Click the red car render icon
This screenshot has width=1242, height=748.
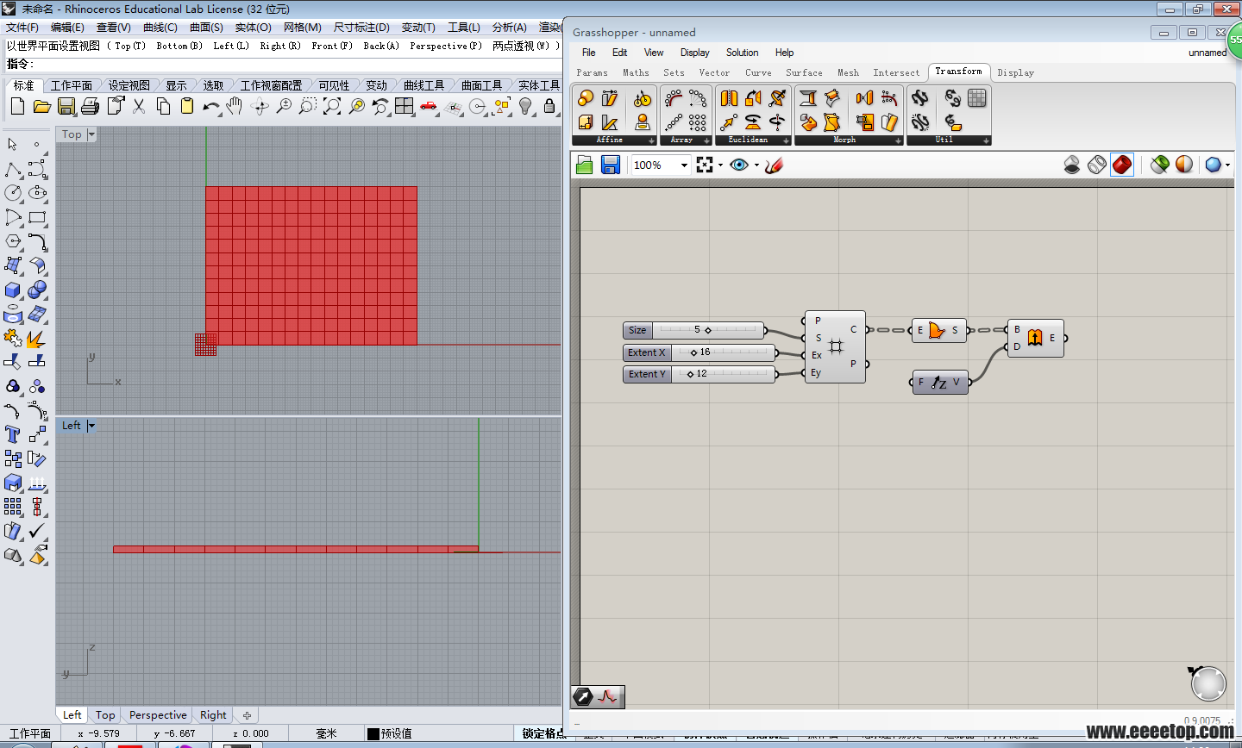429,107
